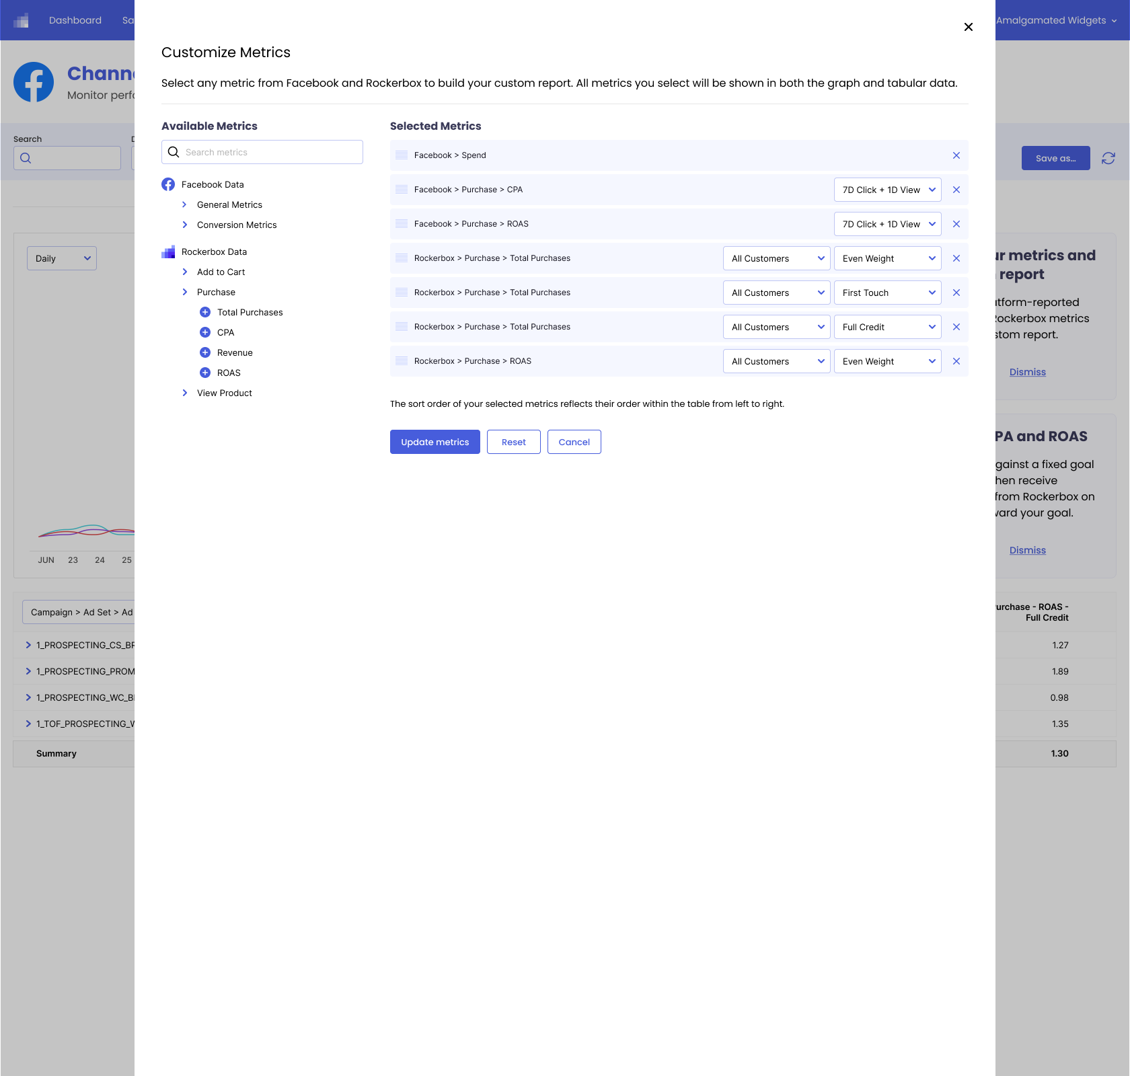Image resolution: width=1130 pixels, height=1076 pixels.
Task: Open All Customers dropdown in Full Credit row
Action: (x=777, y=327)
